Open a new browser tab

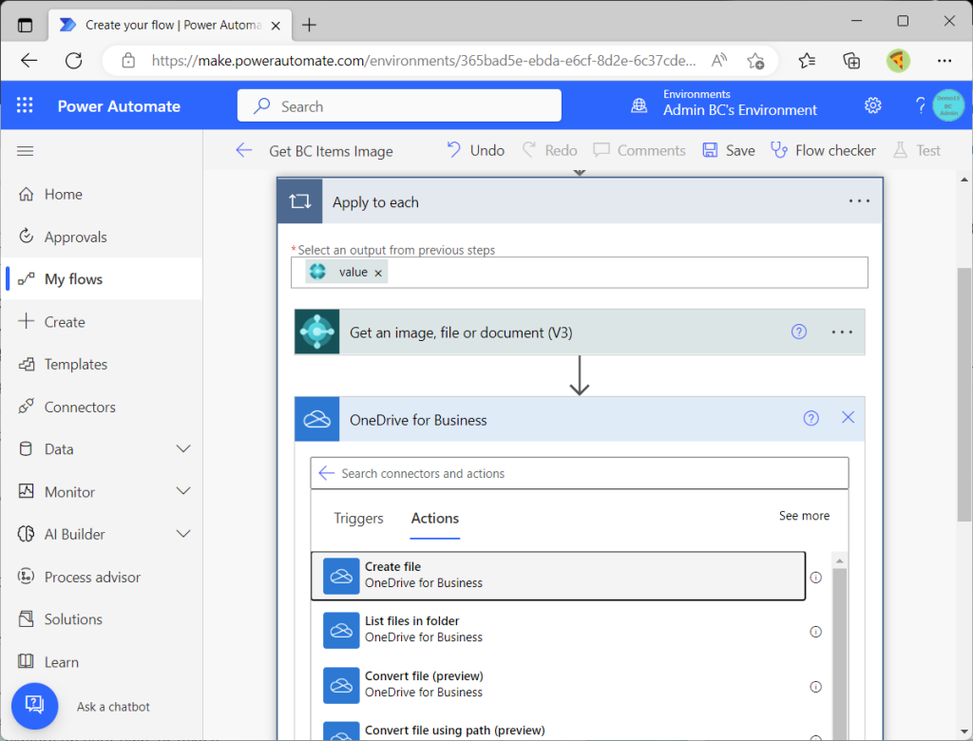309,25
